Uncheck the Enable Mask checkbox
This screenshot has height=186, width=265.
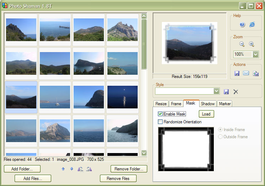[160, 114]
